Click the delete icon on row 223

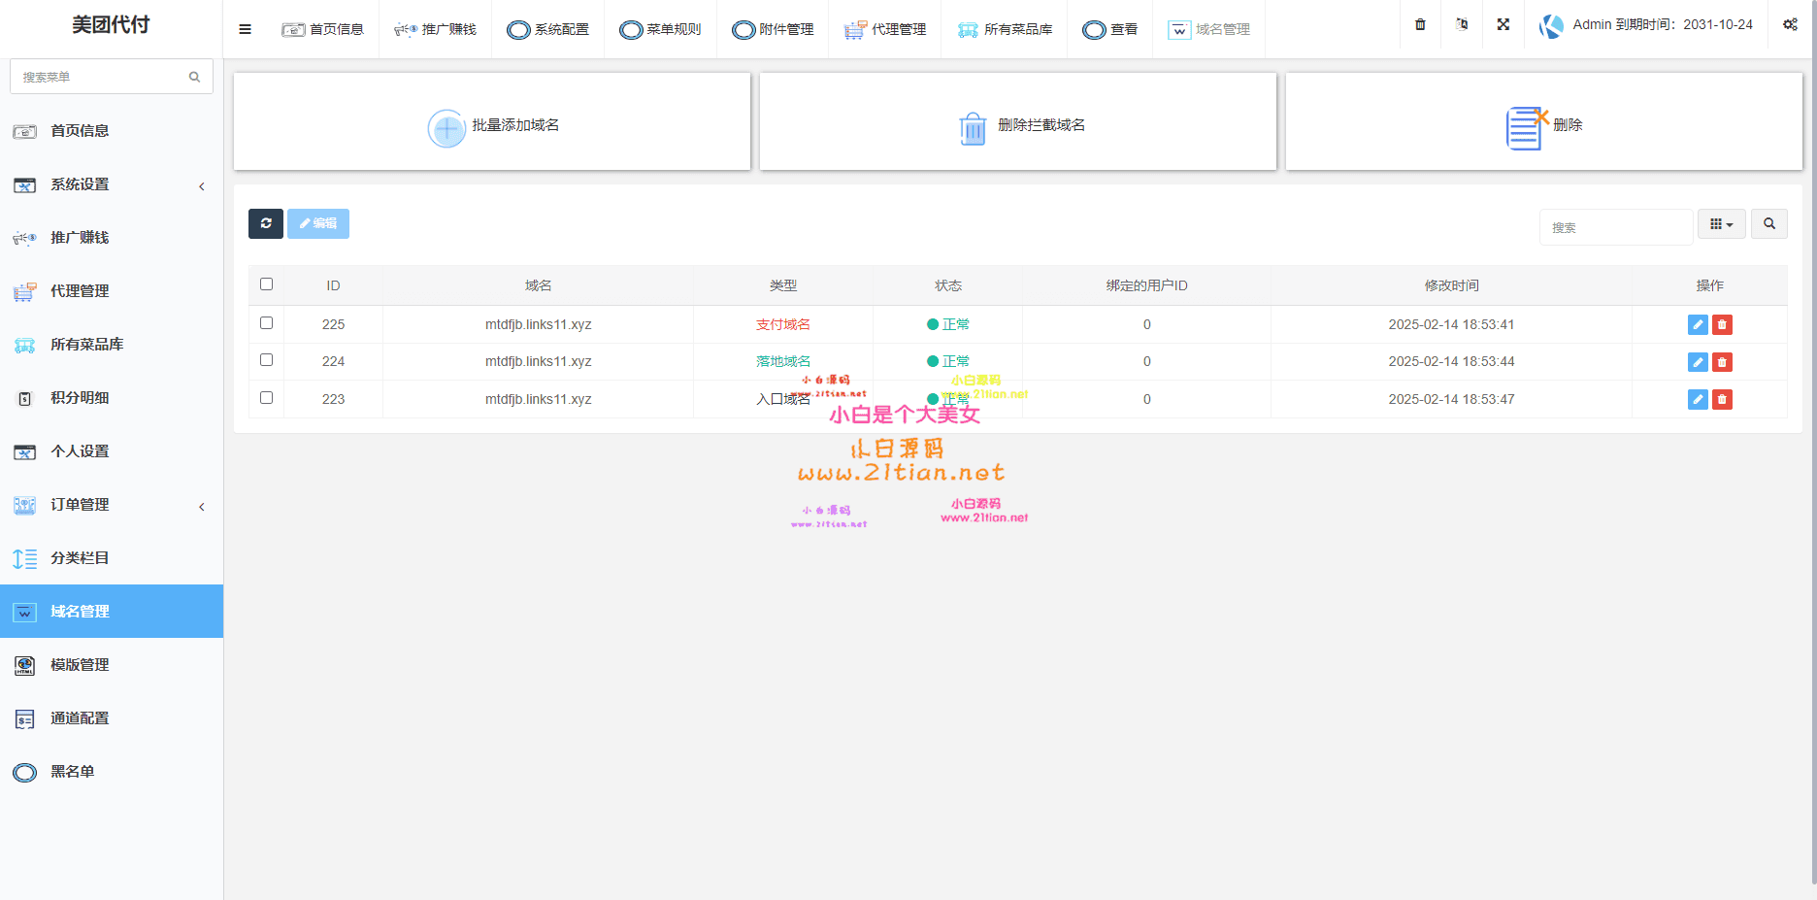coord(1722,399)
